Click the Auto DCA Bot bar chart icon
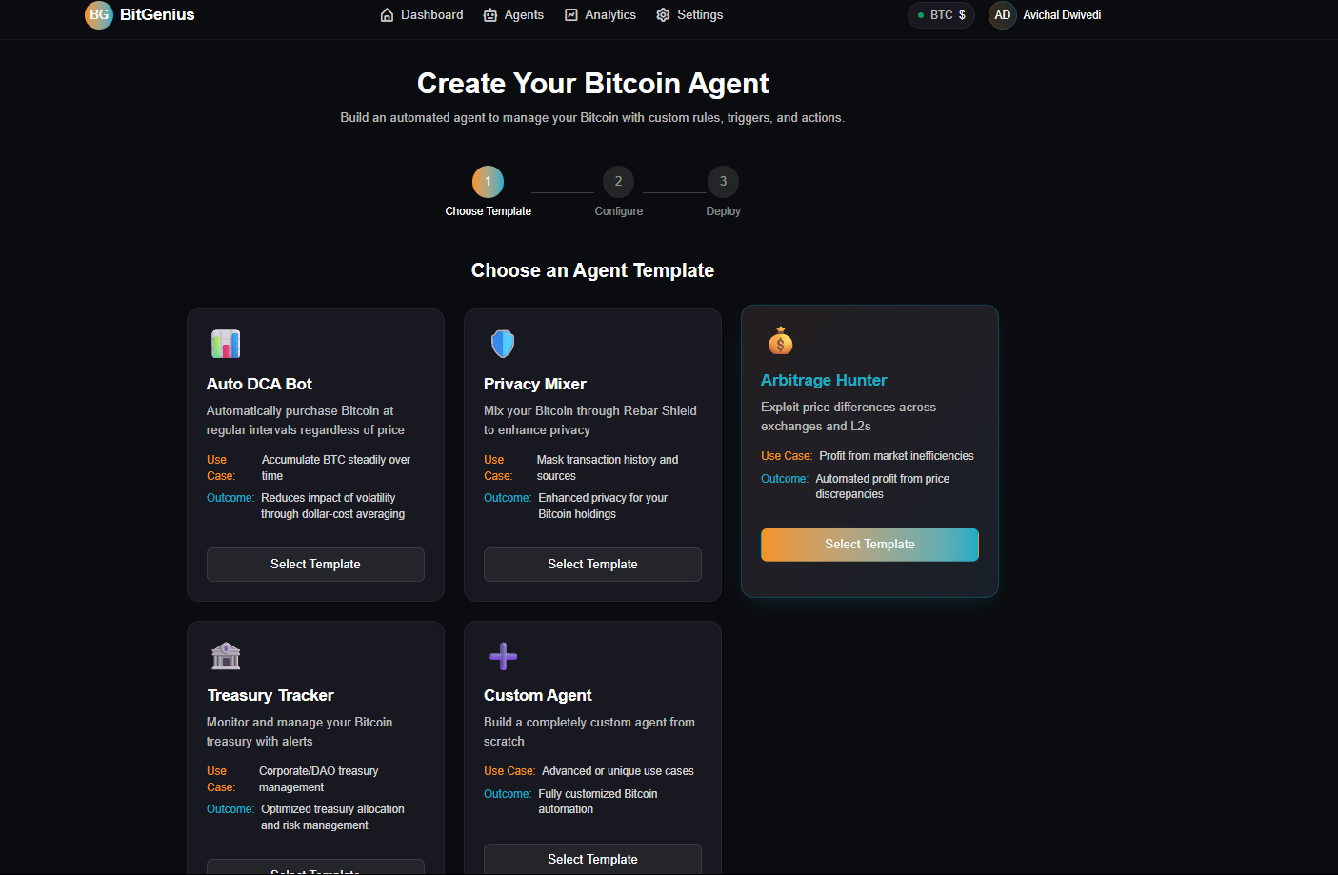Image resolution: width=1338 pixels, height=875 pixels. [x=226, y=344]
